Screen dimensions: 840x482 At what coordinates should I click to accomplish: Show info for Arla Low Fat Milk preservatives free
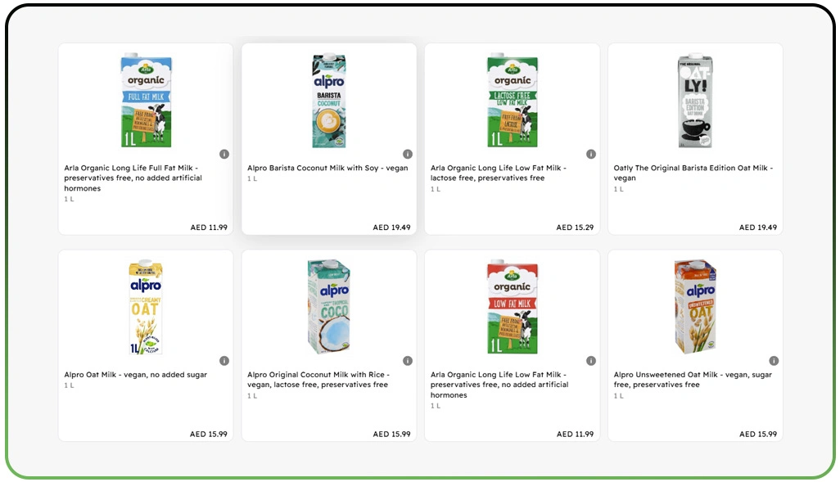click(591, 361)
